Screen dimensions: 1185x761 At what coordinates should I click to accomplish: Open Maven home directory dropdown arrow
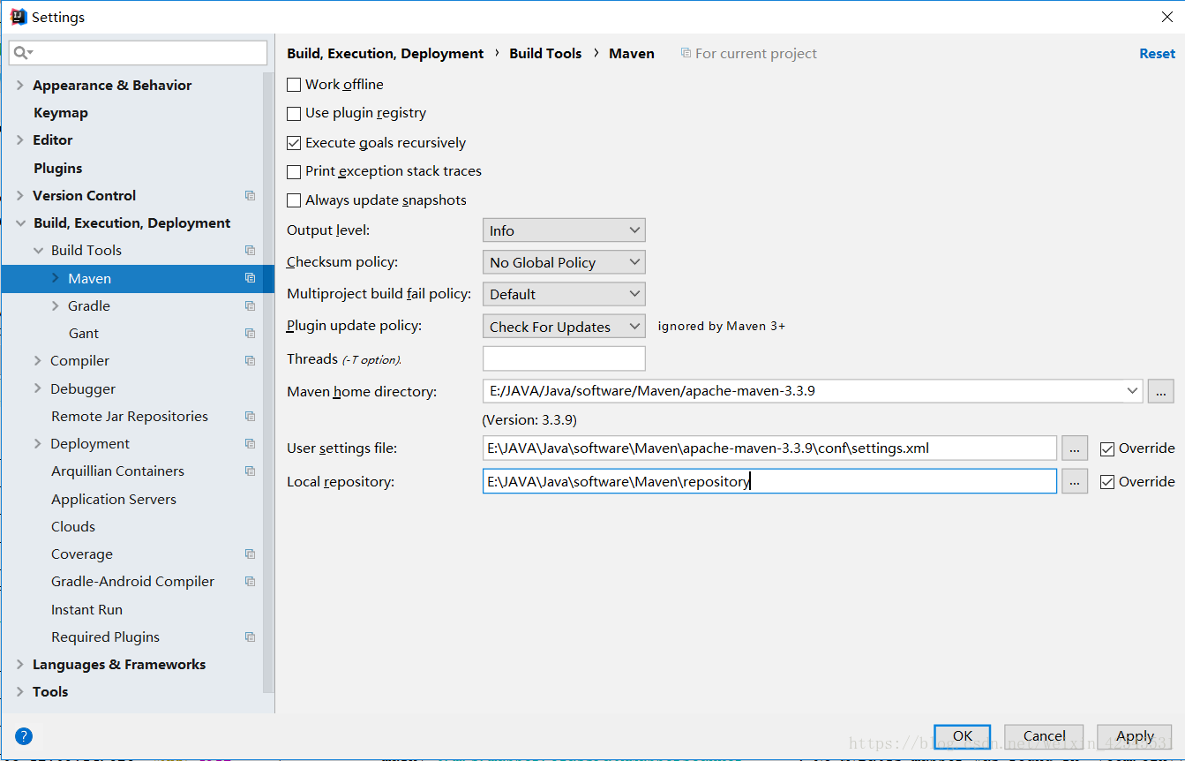pos(1132,390)
